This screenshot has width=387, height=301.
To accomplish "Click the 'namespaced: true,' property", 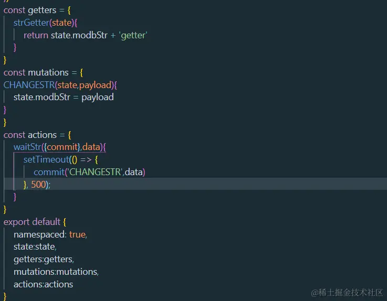I will click(x=50, y=234).
